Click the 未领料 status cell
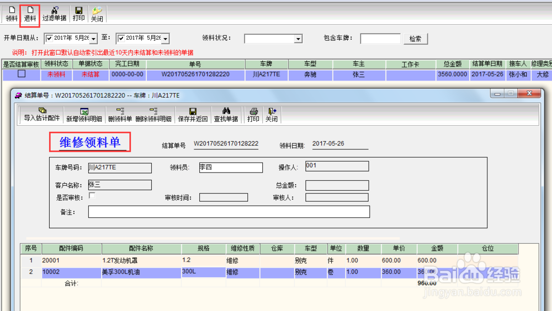Viewport: 552px width, 311px height. point(56,74)
